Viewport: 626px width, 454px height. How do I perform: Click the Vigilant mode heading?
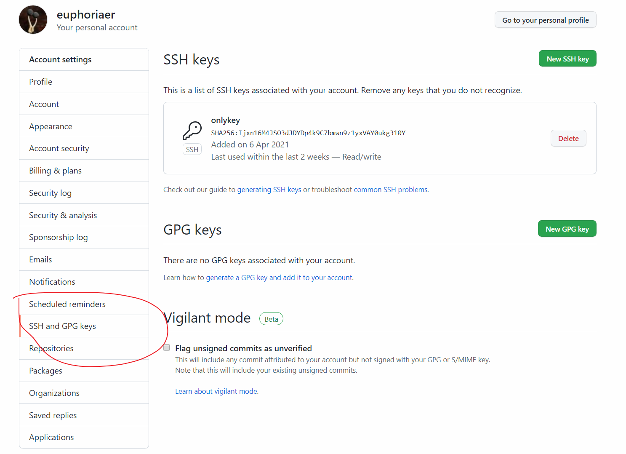207,318
